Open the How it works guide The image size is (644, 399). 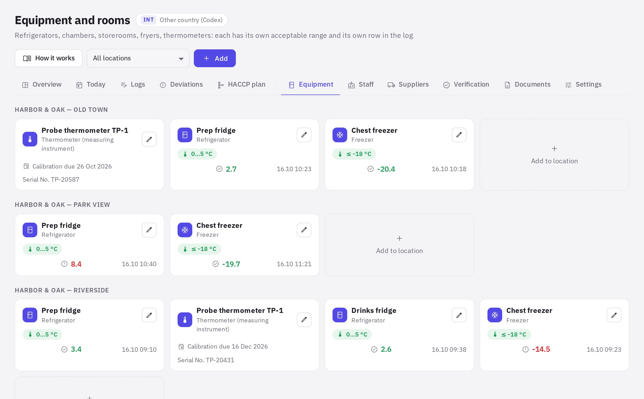pyautogui.click(x=49, y=58)
